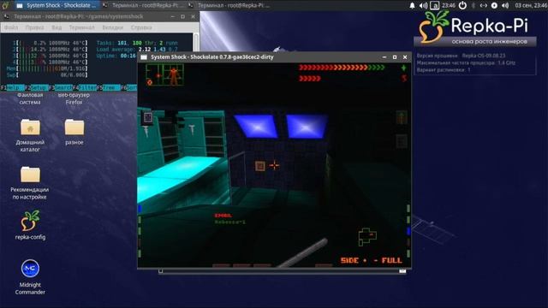Click the keyboard layout indicator in tray
This screenshot has height=308, width=548.
click(x=434, y=5)
